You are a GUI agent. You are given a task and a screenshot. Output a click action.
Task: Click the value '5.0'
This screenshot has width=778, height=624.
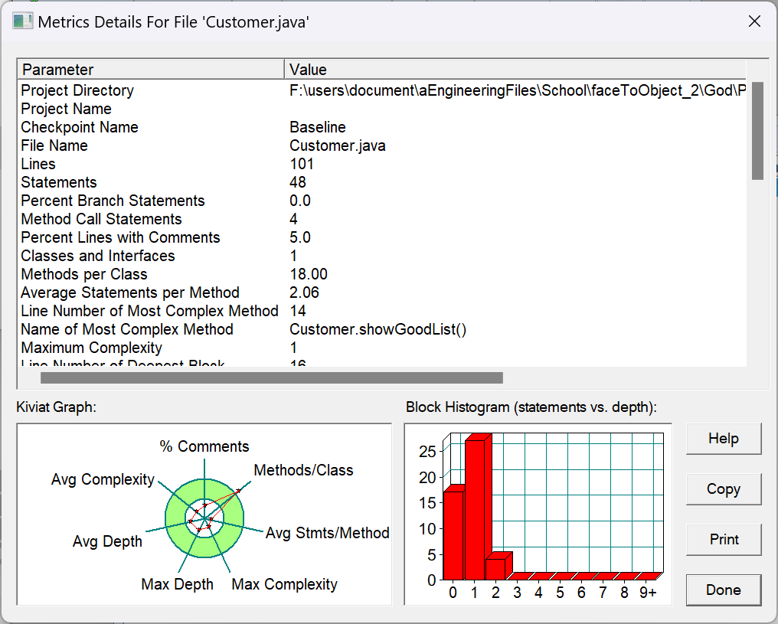point(300,237)
